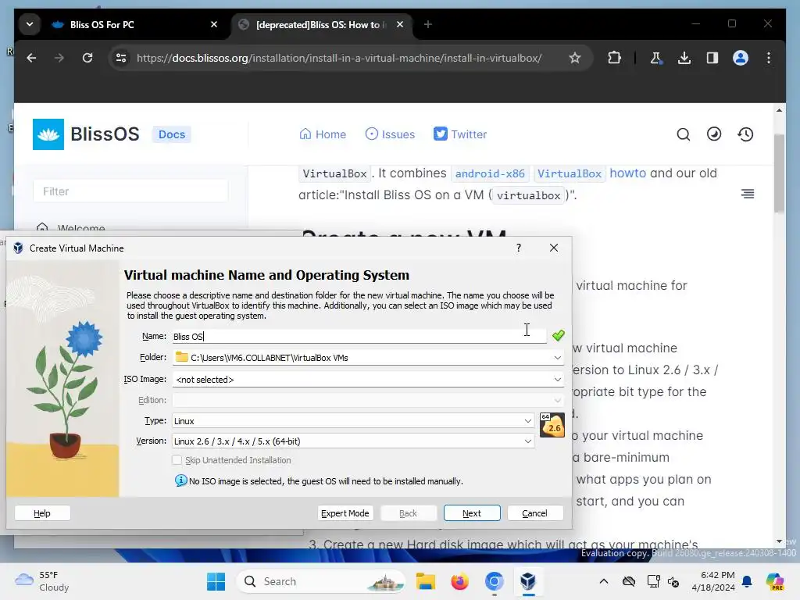Viewport: 800px width, 600px height.
Task: Open the Chrome three-dot menu
Action: tap(769, 58)
